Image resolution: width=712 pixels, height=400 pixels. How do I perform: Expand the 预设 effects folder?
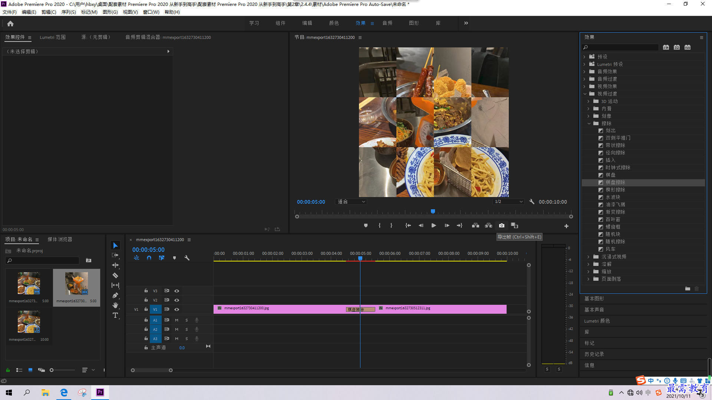click(x=584, y=57)
